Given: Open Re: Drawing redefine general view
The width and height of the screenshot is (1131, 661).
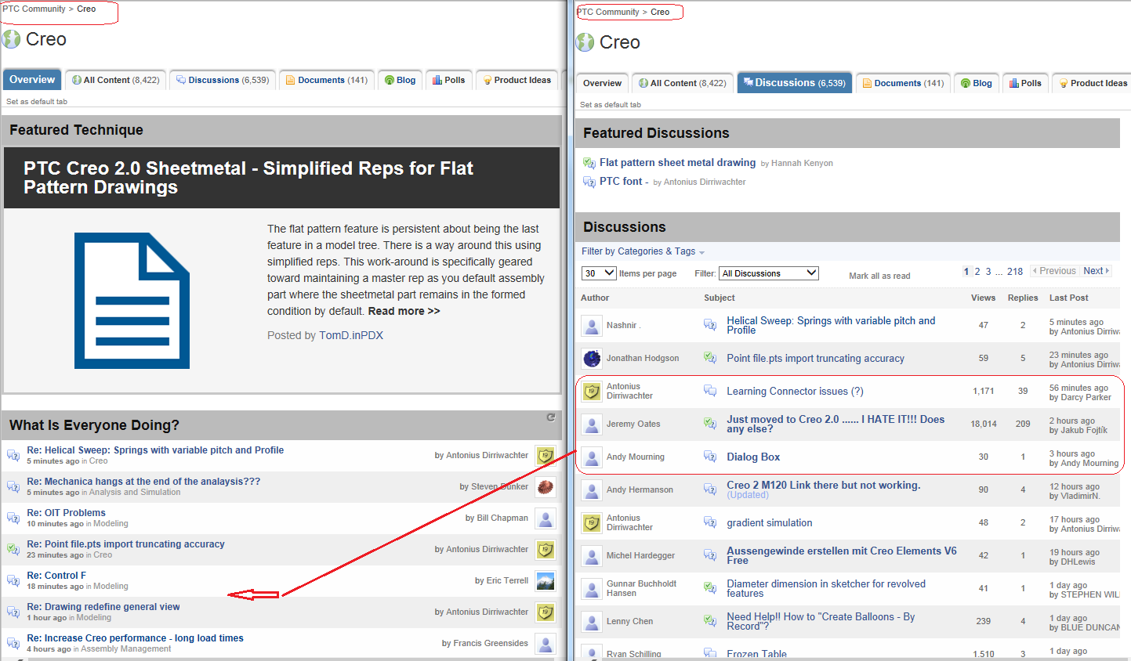Looking at the screenshot, I should 103,607.
